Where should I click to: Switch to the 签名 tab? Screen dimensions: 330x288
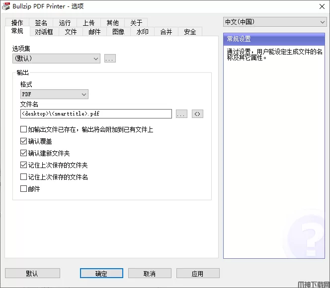tap(41, 23)
